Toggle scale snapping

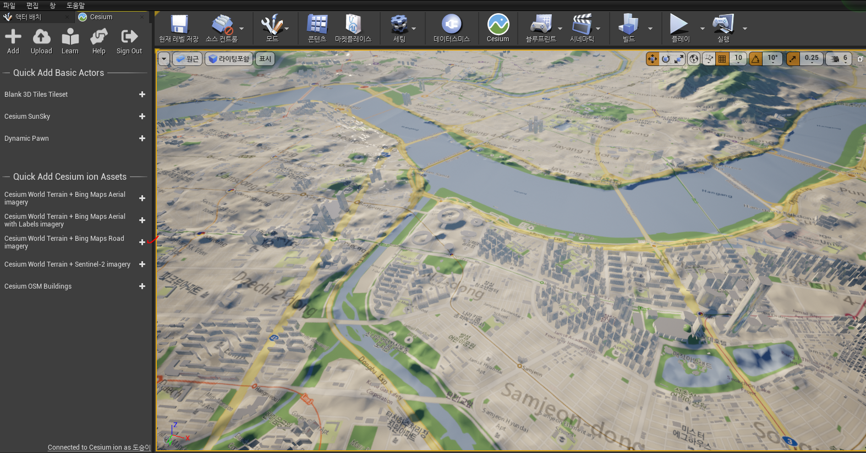point(793,59)
